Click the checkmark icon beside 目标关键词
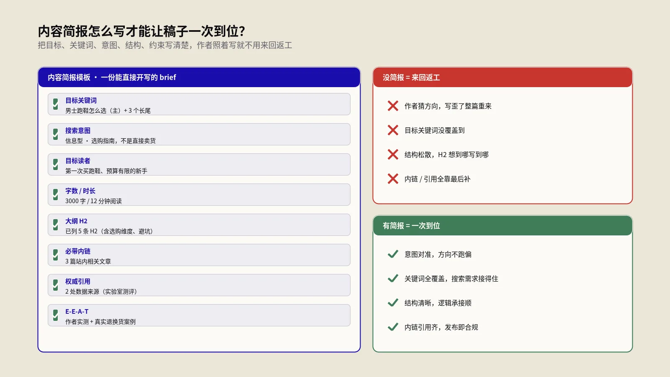The height and width of the screenshot is (377, 670). [x=56, y=104]
